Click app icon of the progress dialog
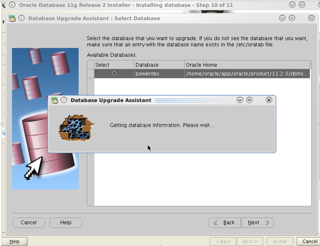 coord(54,100)
